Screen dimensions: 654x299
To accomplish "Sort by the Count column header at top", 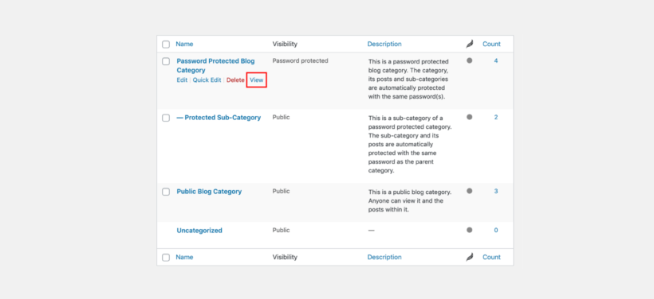I will [492, 44].
